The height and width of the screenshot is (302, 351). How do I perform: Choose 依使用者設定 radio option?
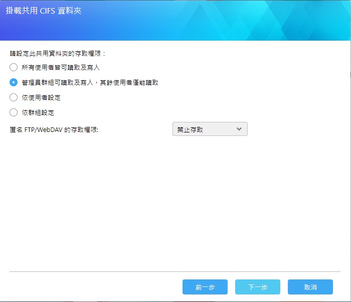click(14, 97)
